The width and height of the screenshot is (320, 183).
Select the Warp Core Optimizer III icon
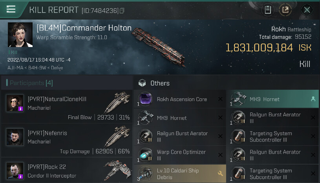pyautogui.click(x=145, y=155)
